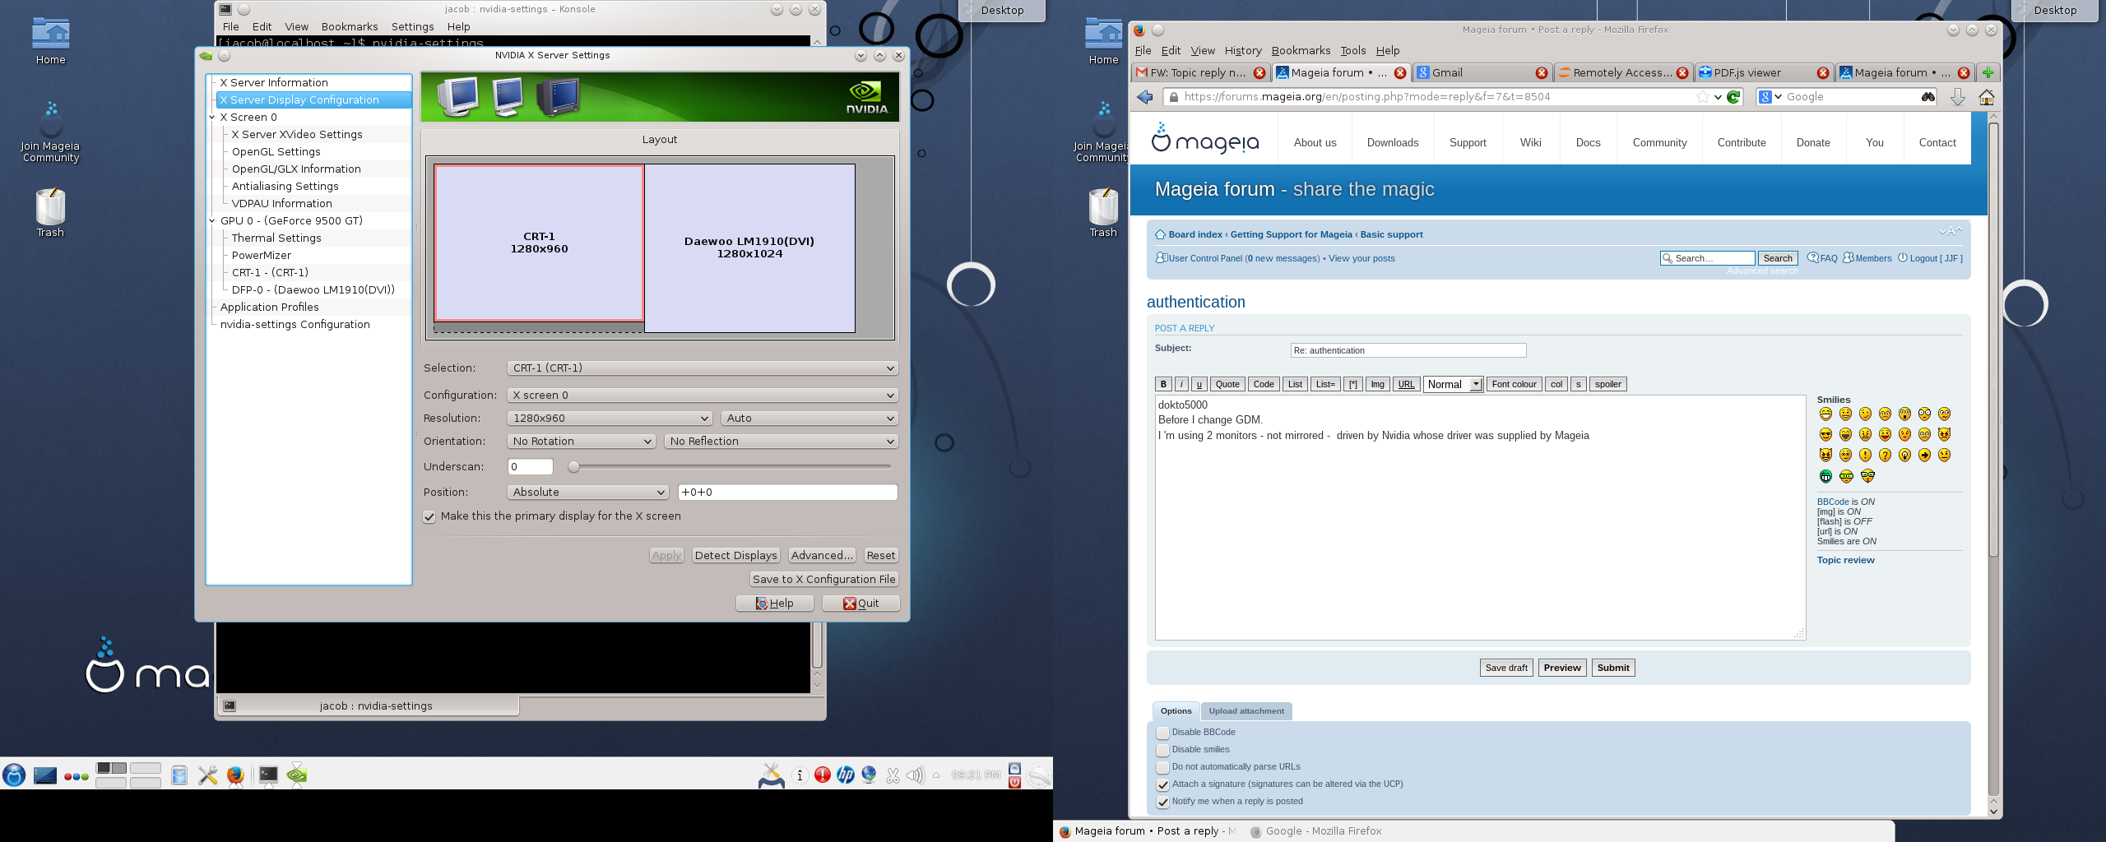Click the Subject input field

(1408, 350)
